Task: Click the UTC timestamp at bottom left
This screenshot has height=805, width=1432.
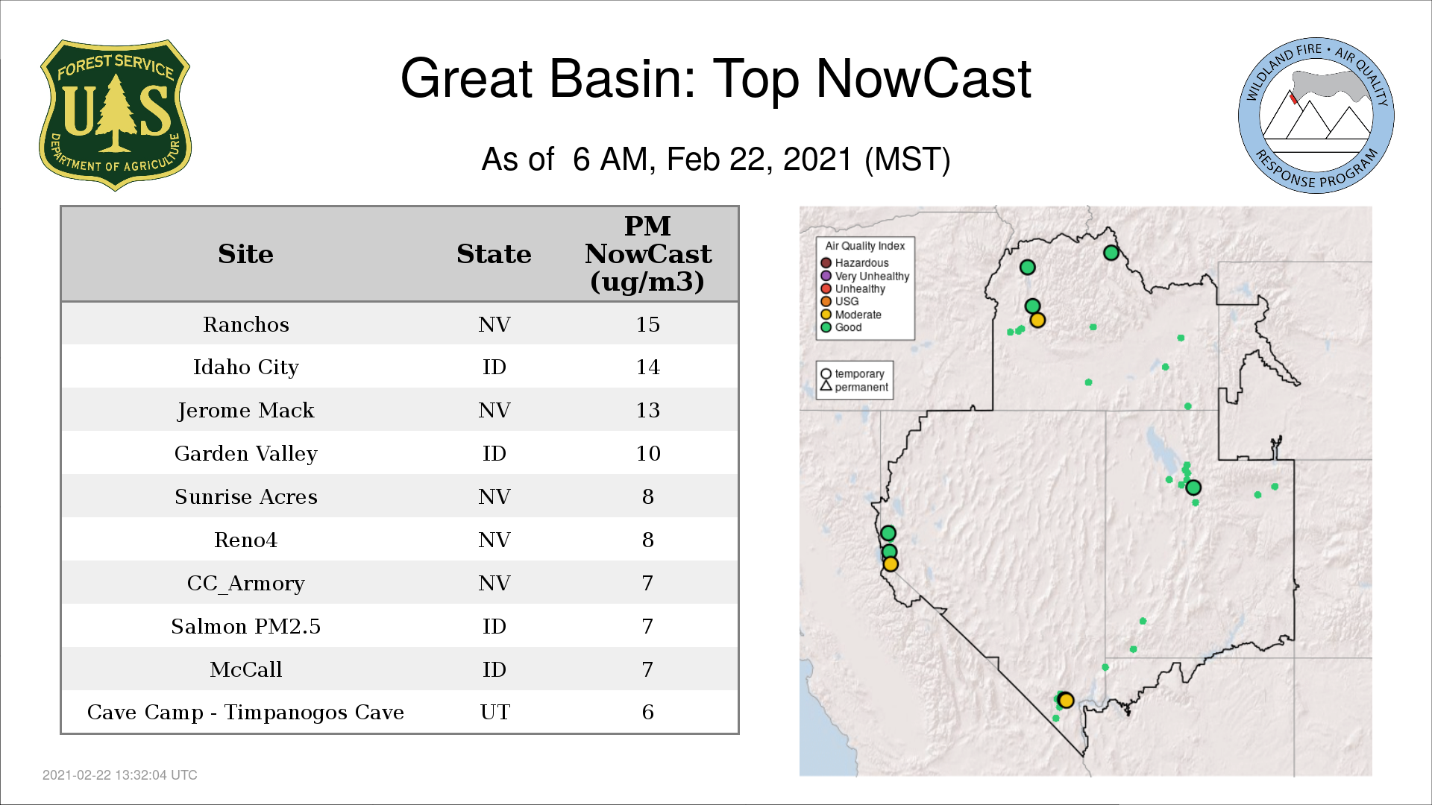Action: point(119,775)
